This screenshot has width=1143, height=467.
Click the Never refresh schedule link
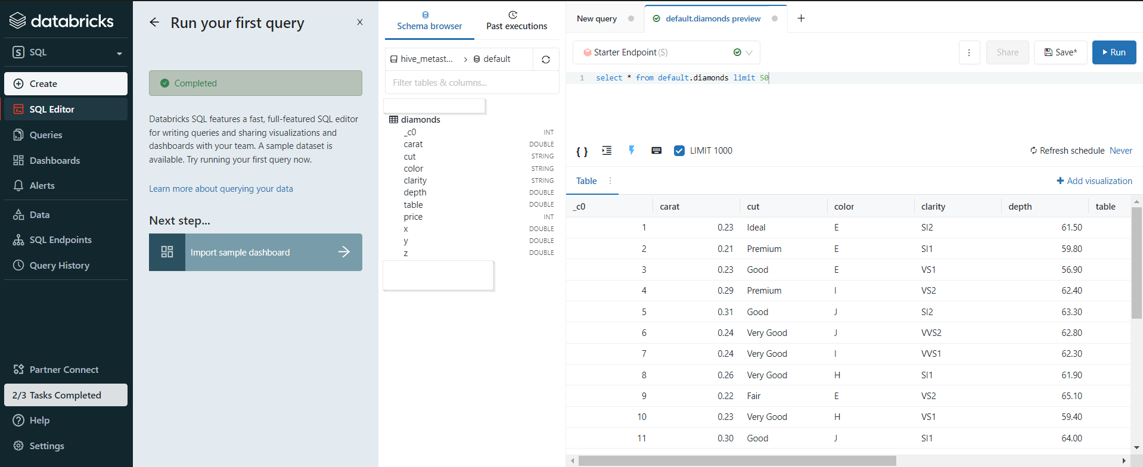click(x=1120, y=151)
